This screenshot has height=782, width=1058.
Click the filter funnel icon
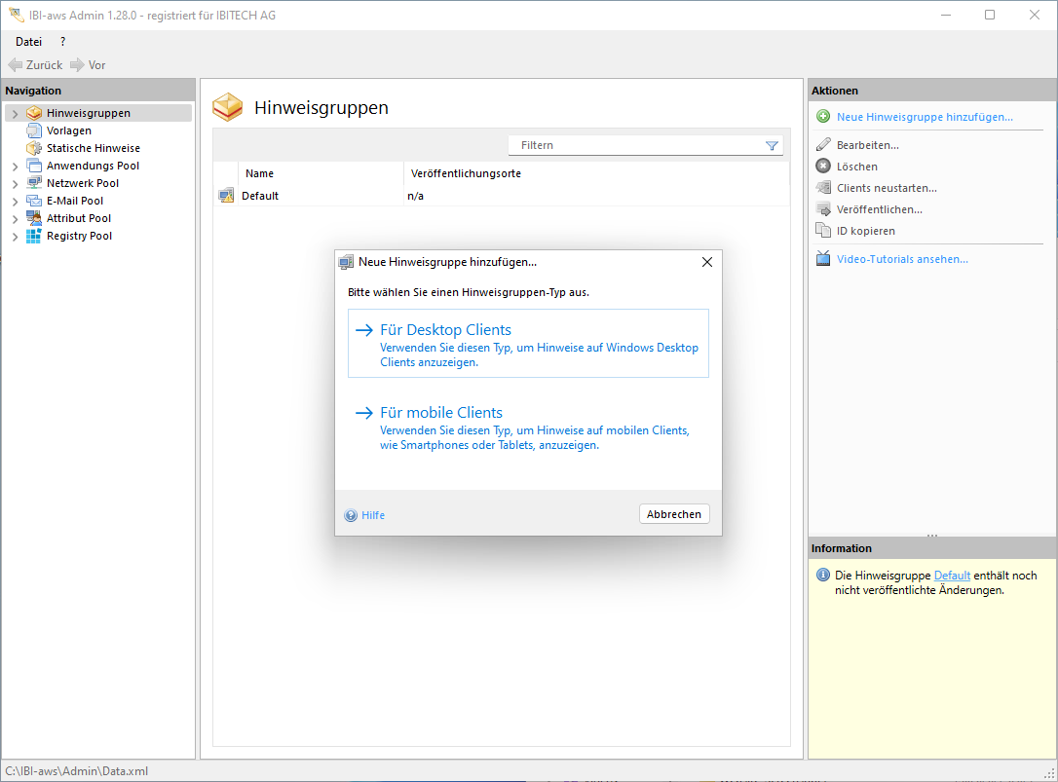click(x=772, y=145)
